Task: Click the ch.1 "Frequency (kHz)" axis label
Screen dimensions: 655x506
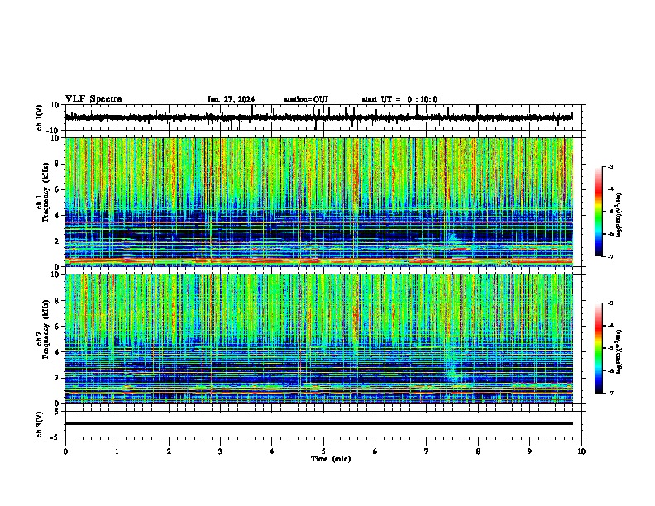Action: [x=45, y=192]
